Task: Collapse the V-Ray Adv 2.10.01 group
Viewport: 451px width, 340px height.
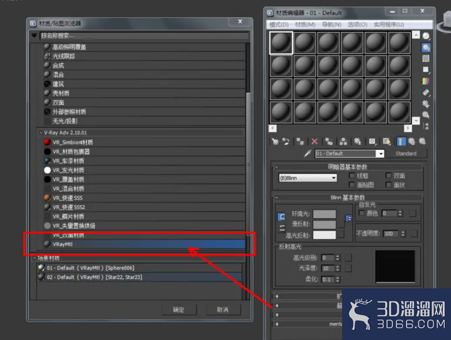Action: pyautogui.click(x=41, y=133)
